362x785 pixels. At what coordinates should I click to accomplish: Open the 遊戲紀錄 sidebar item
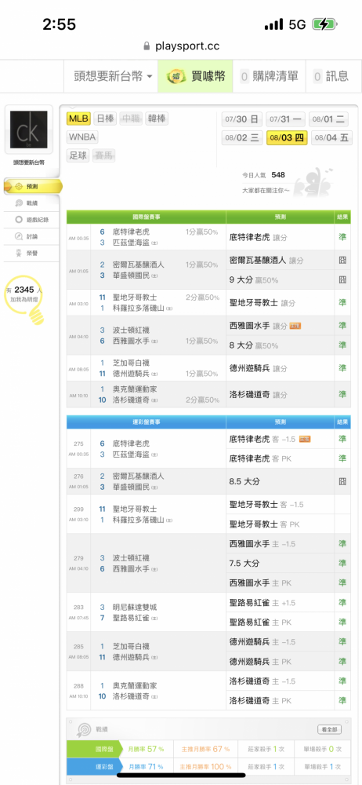click(x=30, y=219)
